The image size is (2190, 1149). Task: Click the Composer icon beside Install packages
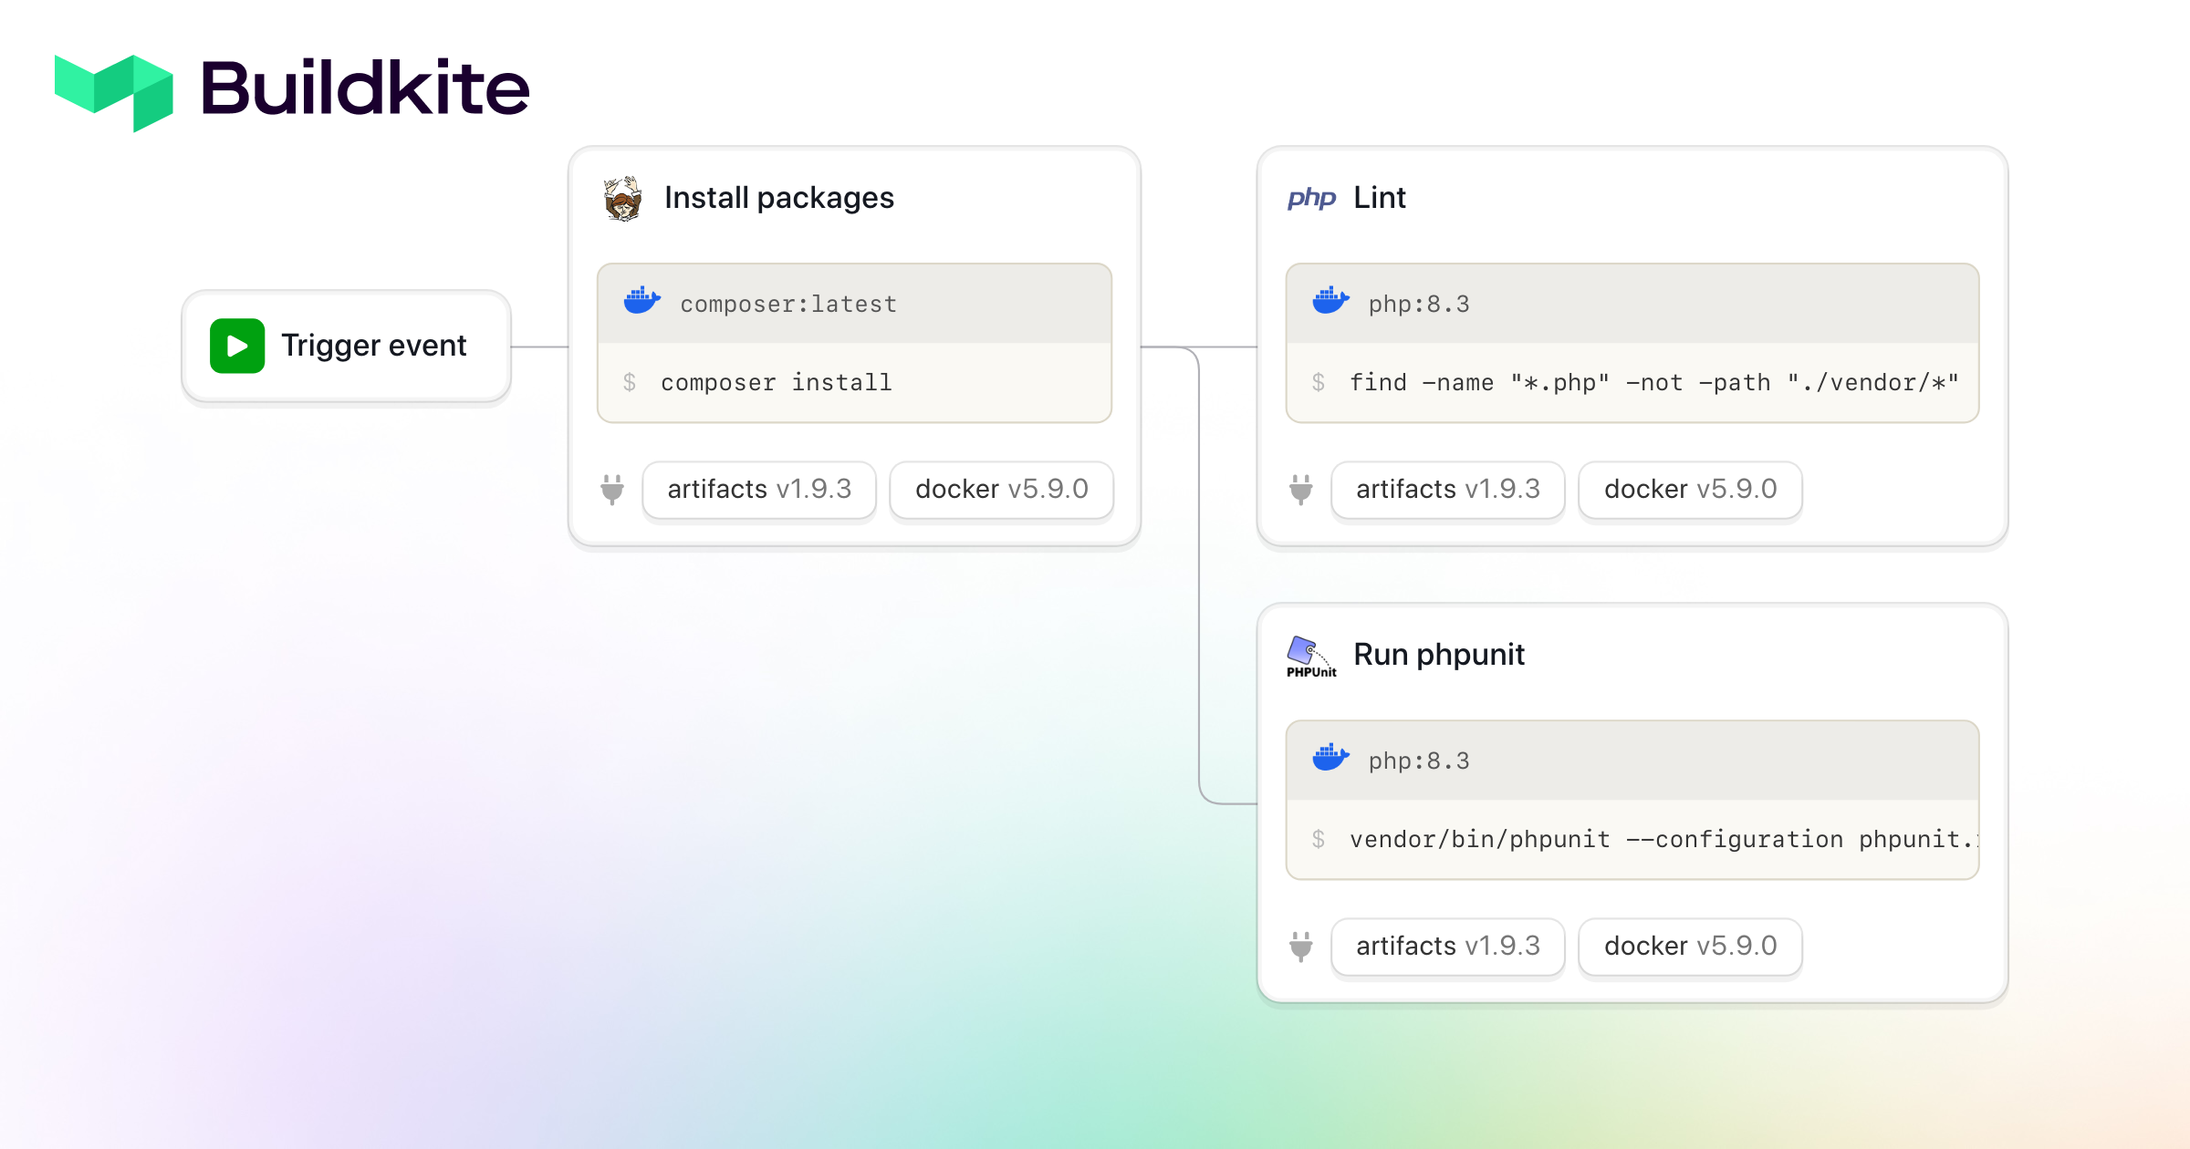623,199
